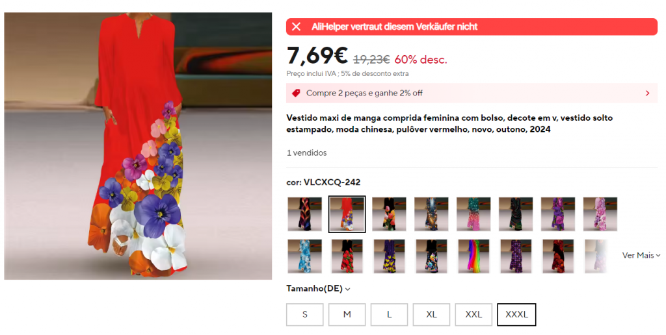Screen dimensions: 666x335
Task: Select size XXL button
Action: pyautogui.click(x=473, y=315)
